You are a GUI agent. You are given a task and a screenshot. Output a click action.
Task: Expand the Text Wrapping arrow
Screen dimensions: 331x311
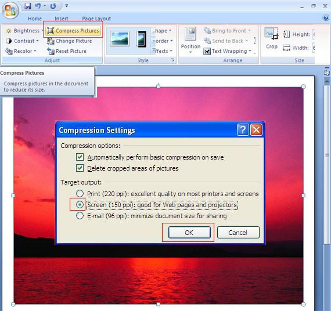point(250,51)
